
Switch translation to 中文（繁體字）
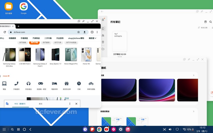click(x=20, y=104)
